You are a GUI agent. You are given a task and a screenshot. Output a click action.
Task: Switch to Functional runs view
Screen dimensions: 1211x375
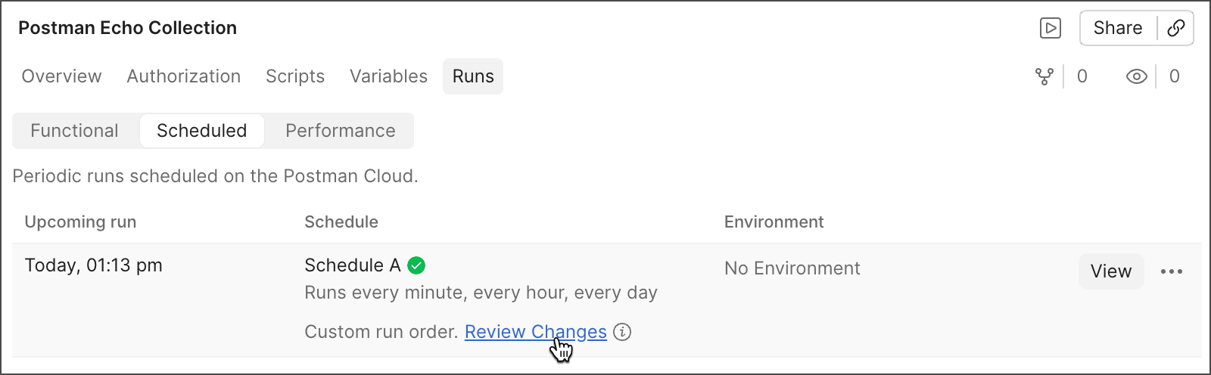[74, 131]
